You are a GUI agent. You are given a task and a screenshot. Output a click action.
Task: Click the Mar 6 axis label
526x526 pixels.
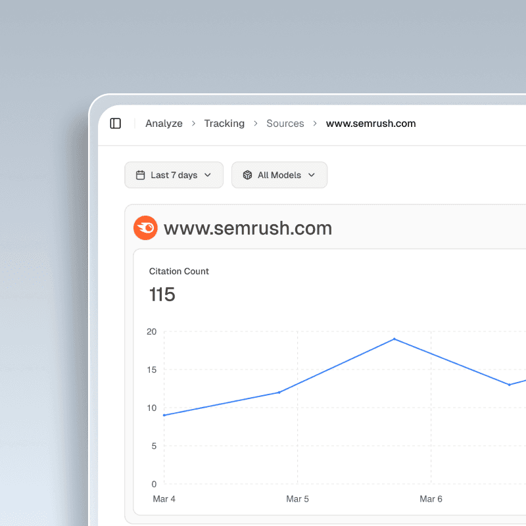click(x=431, y=499)
